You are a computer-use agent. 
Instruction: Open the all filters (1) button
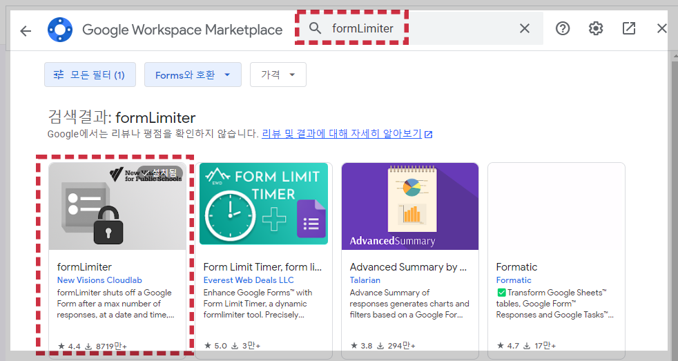(x=90, y=75)
